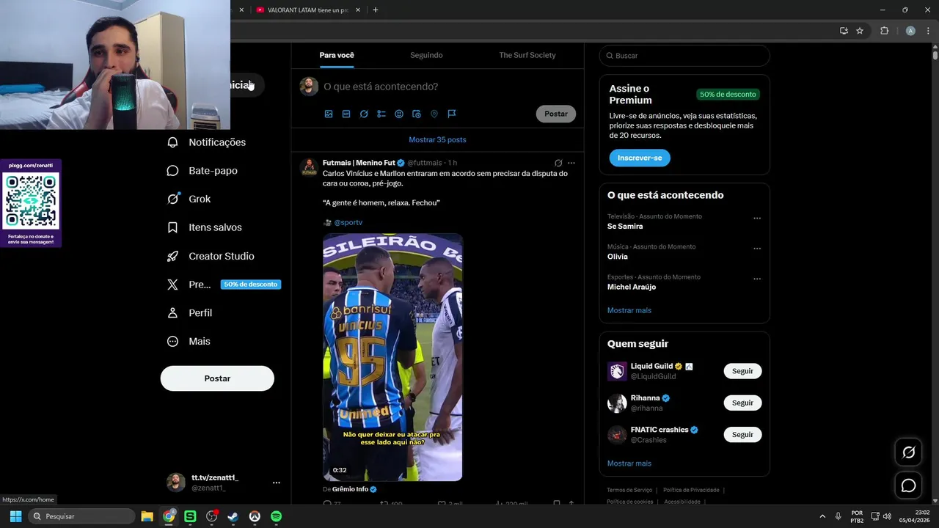Click Mostrar 35 posts link
Image resolution: width=939 pixels, height=528 pixels.
click(x=437, y=139)
